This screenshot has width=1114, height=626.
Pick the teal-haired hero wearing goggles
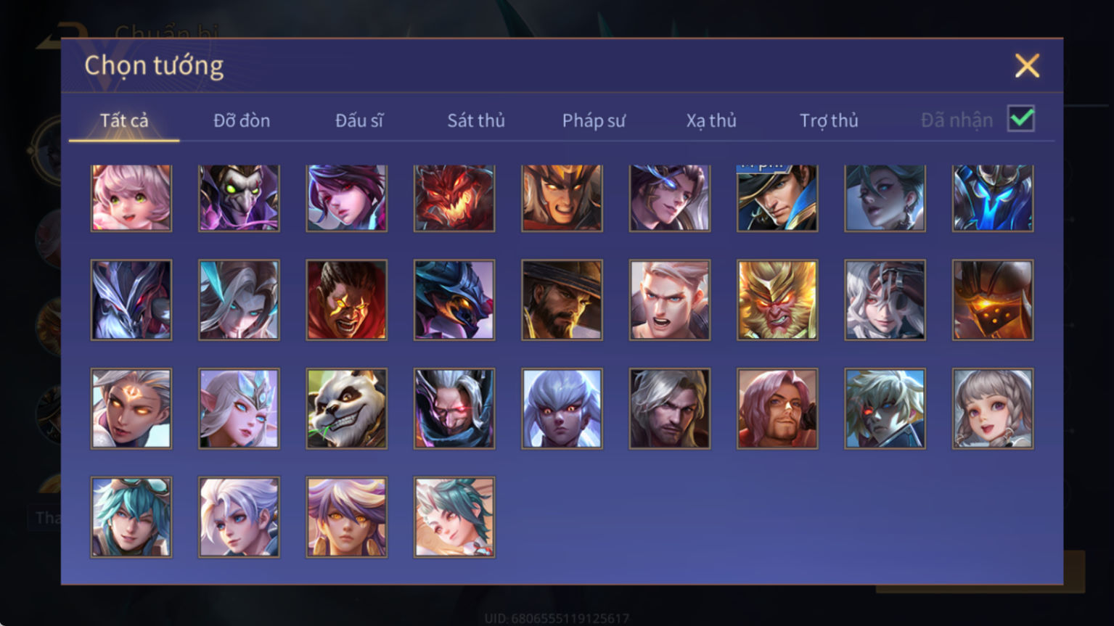(x=131, y=517)
